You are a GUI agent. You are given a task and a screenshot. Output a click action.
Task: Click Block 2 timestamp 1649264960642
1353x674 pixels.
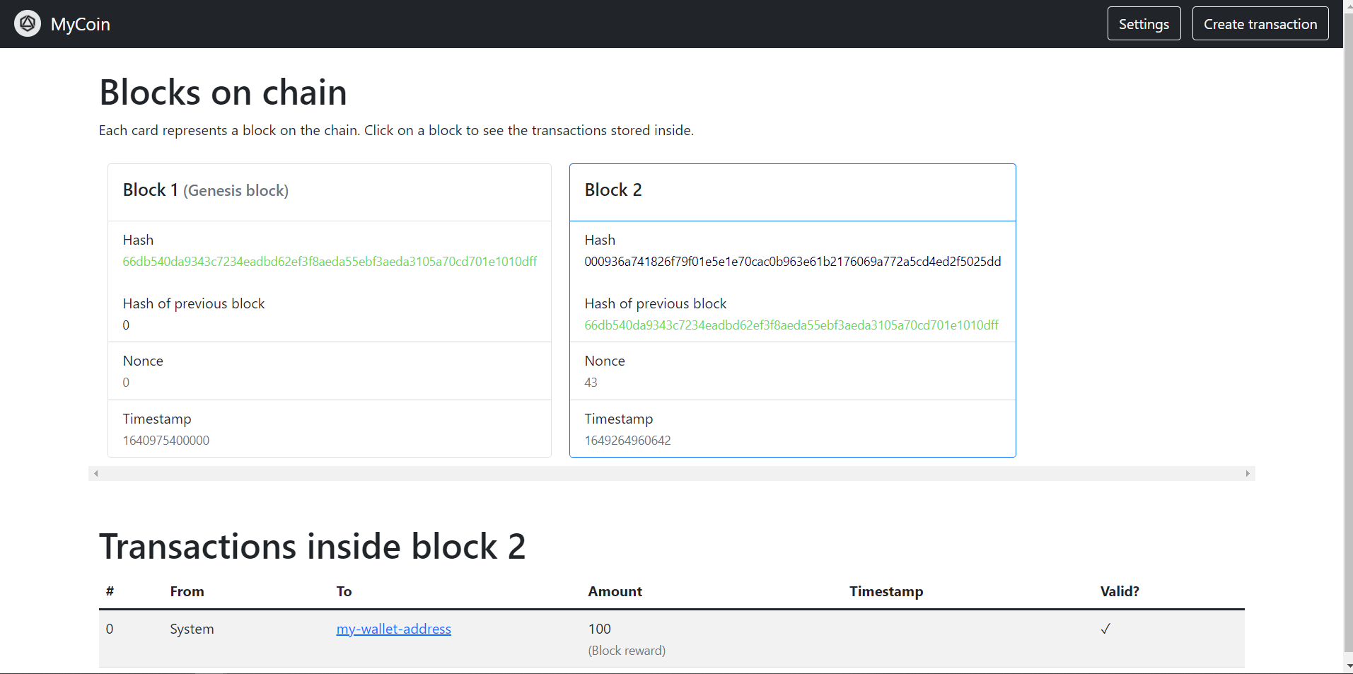[x=628, y=441]
